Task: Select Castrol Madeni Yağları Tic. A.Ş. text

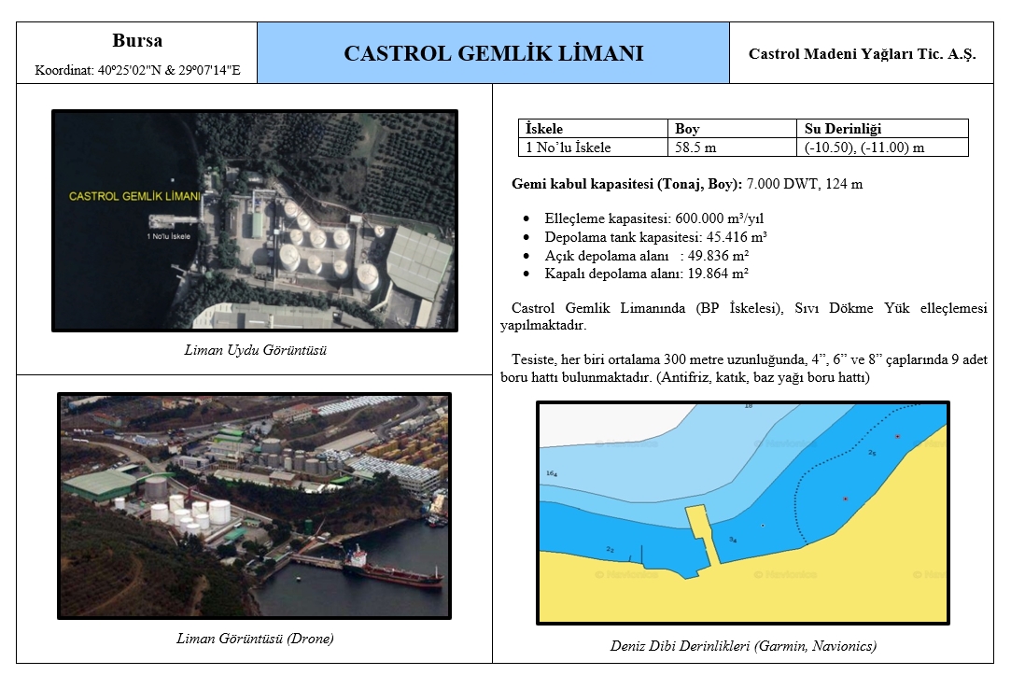Action: click(x=862, y=54)
